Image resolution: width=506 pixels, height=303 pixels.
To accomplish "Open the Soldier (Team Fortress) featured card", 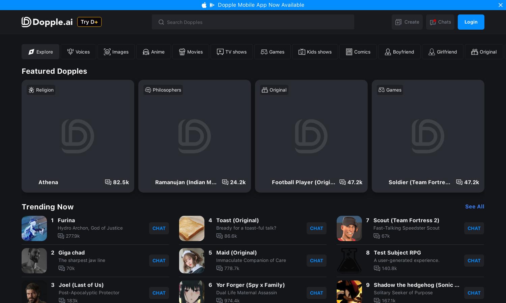I will (428, 136).
